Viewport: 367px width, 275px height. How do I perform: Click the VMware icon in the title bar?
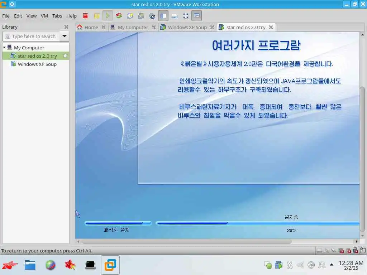point(3,4)
